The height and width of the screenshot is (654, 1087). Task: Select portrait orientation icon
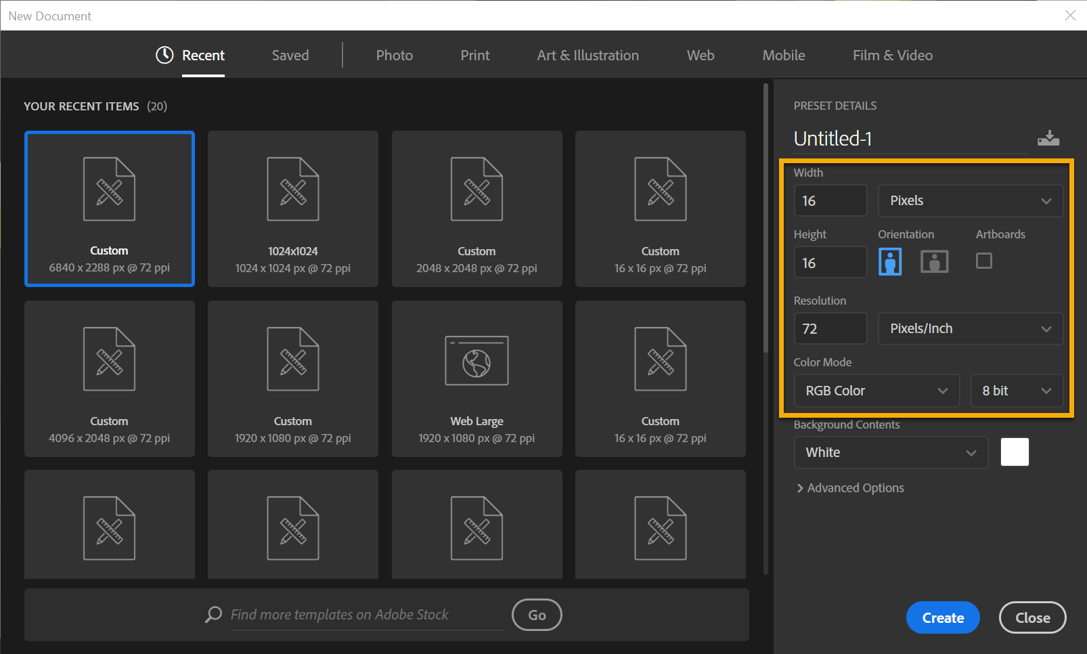pyautogui.click(x=889, y=261)
